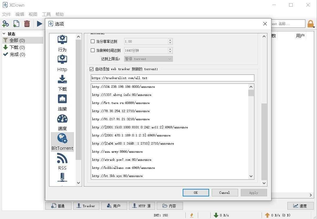Click the Cancel button in options dialog

pyautogui.click(x=224, y=192)
